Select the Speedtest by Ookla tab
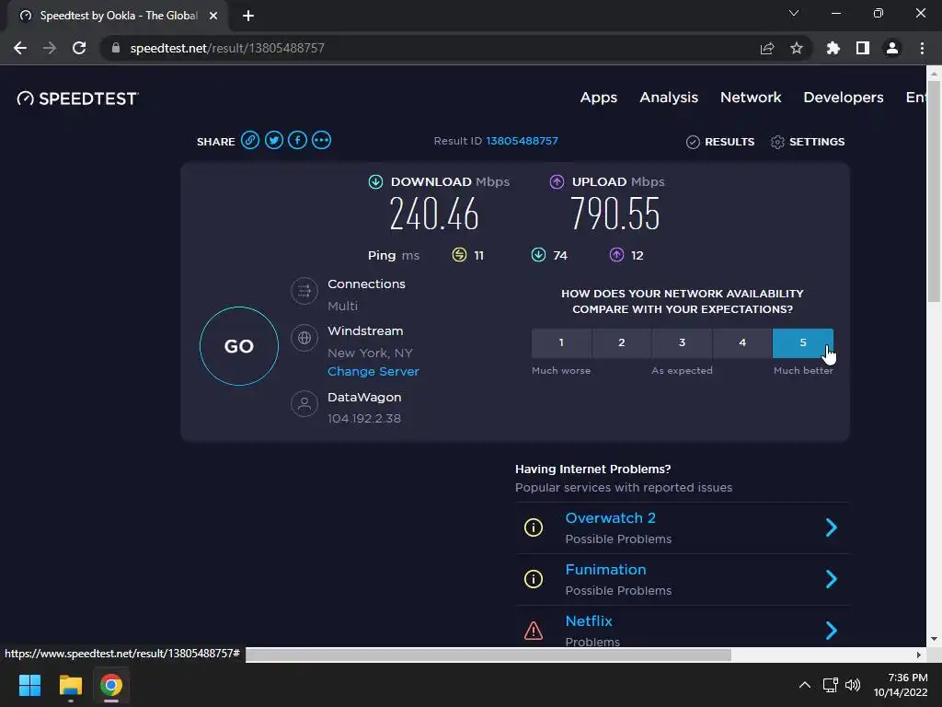Viewport: 942px width, 707px height. 118,16
